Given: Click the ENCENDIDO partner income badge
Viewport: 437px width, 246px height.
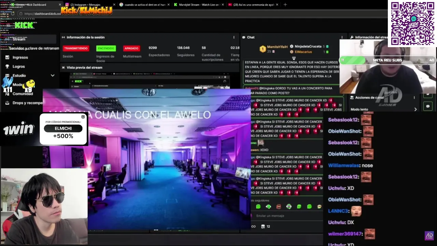Looking at the screenshot, I should [x=106, y=48].
